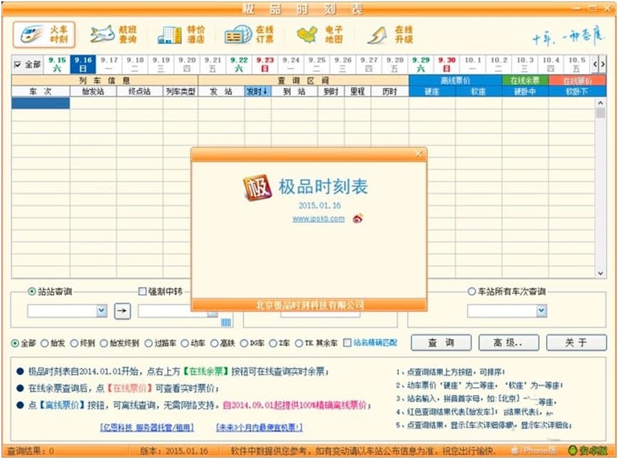
Task: Click the 始发站 column header
Action: click(93, 92)
